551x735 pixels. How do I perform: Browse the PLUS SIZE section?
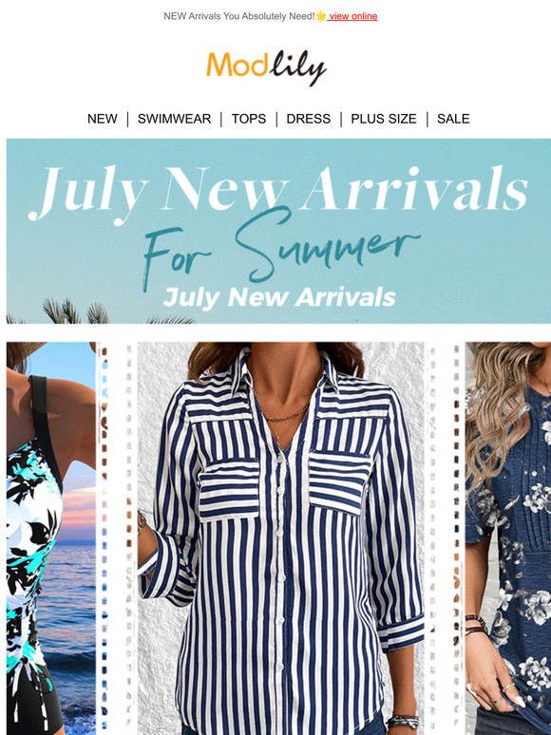coord(384,119)
